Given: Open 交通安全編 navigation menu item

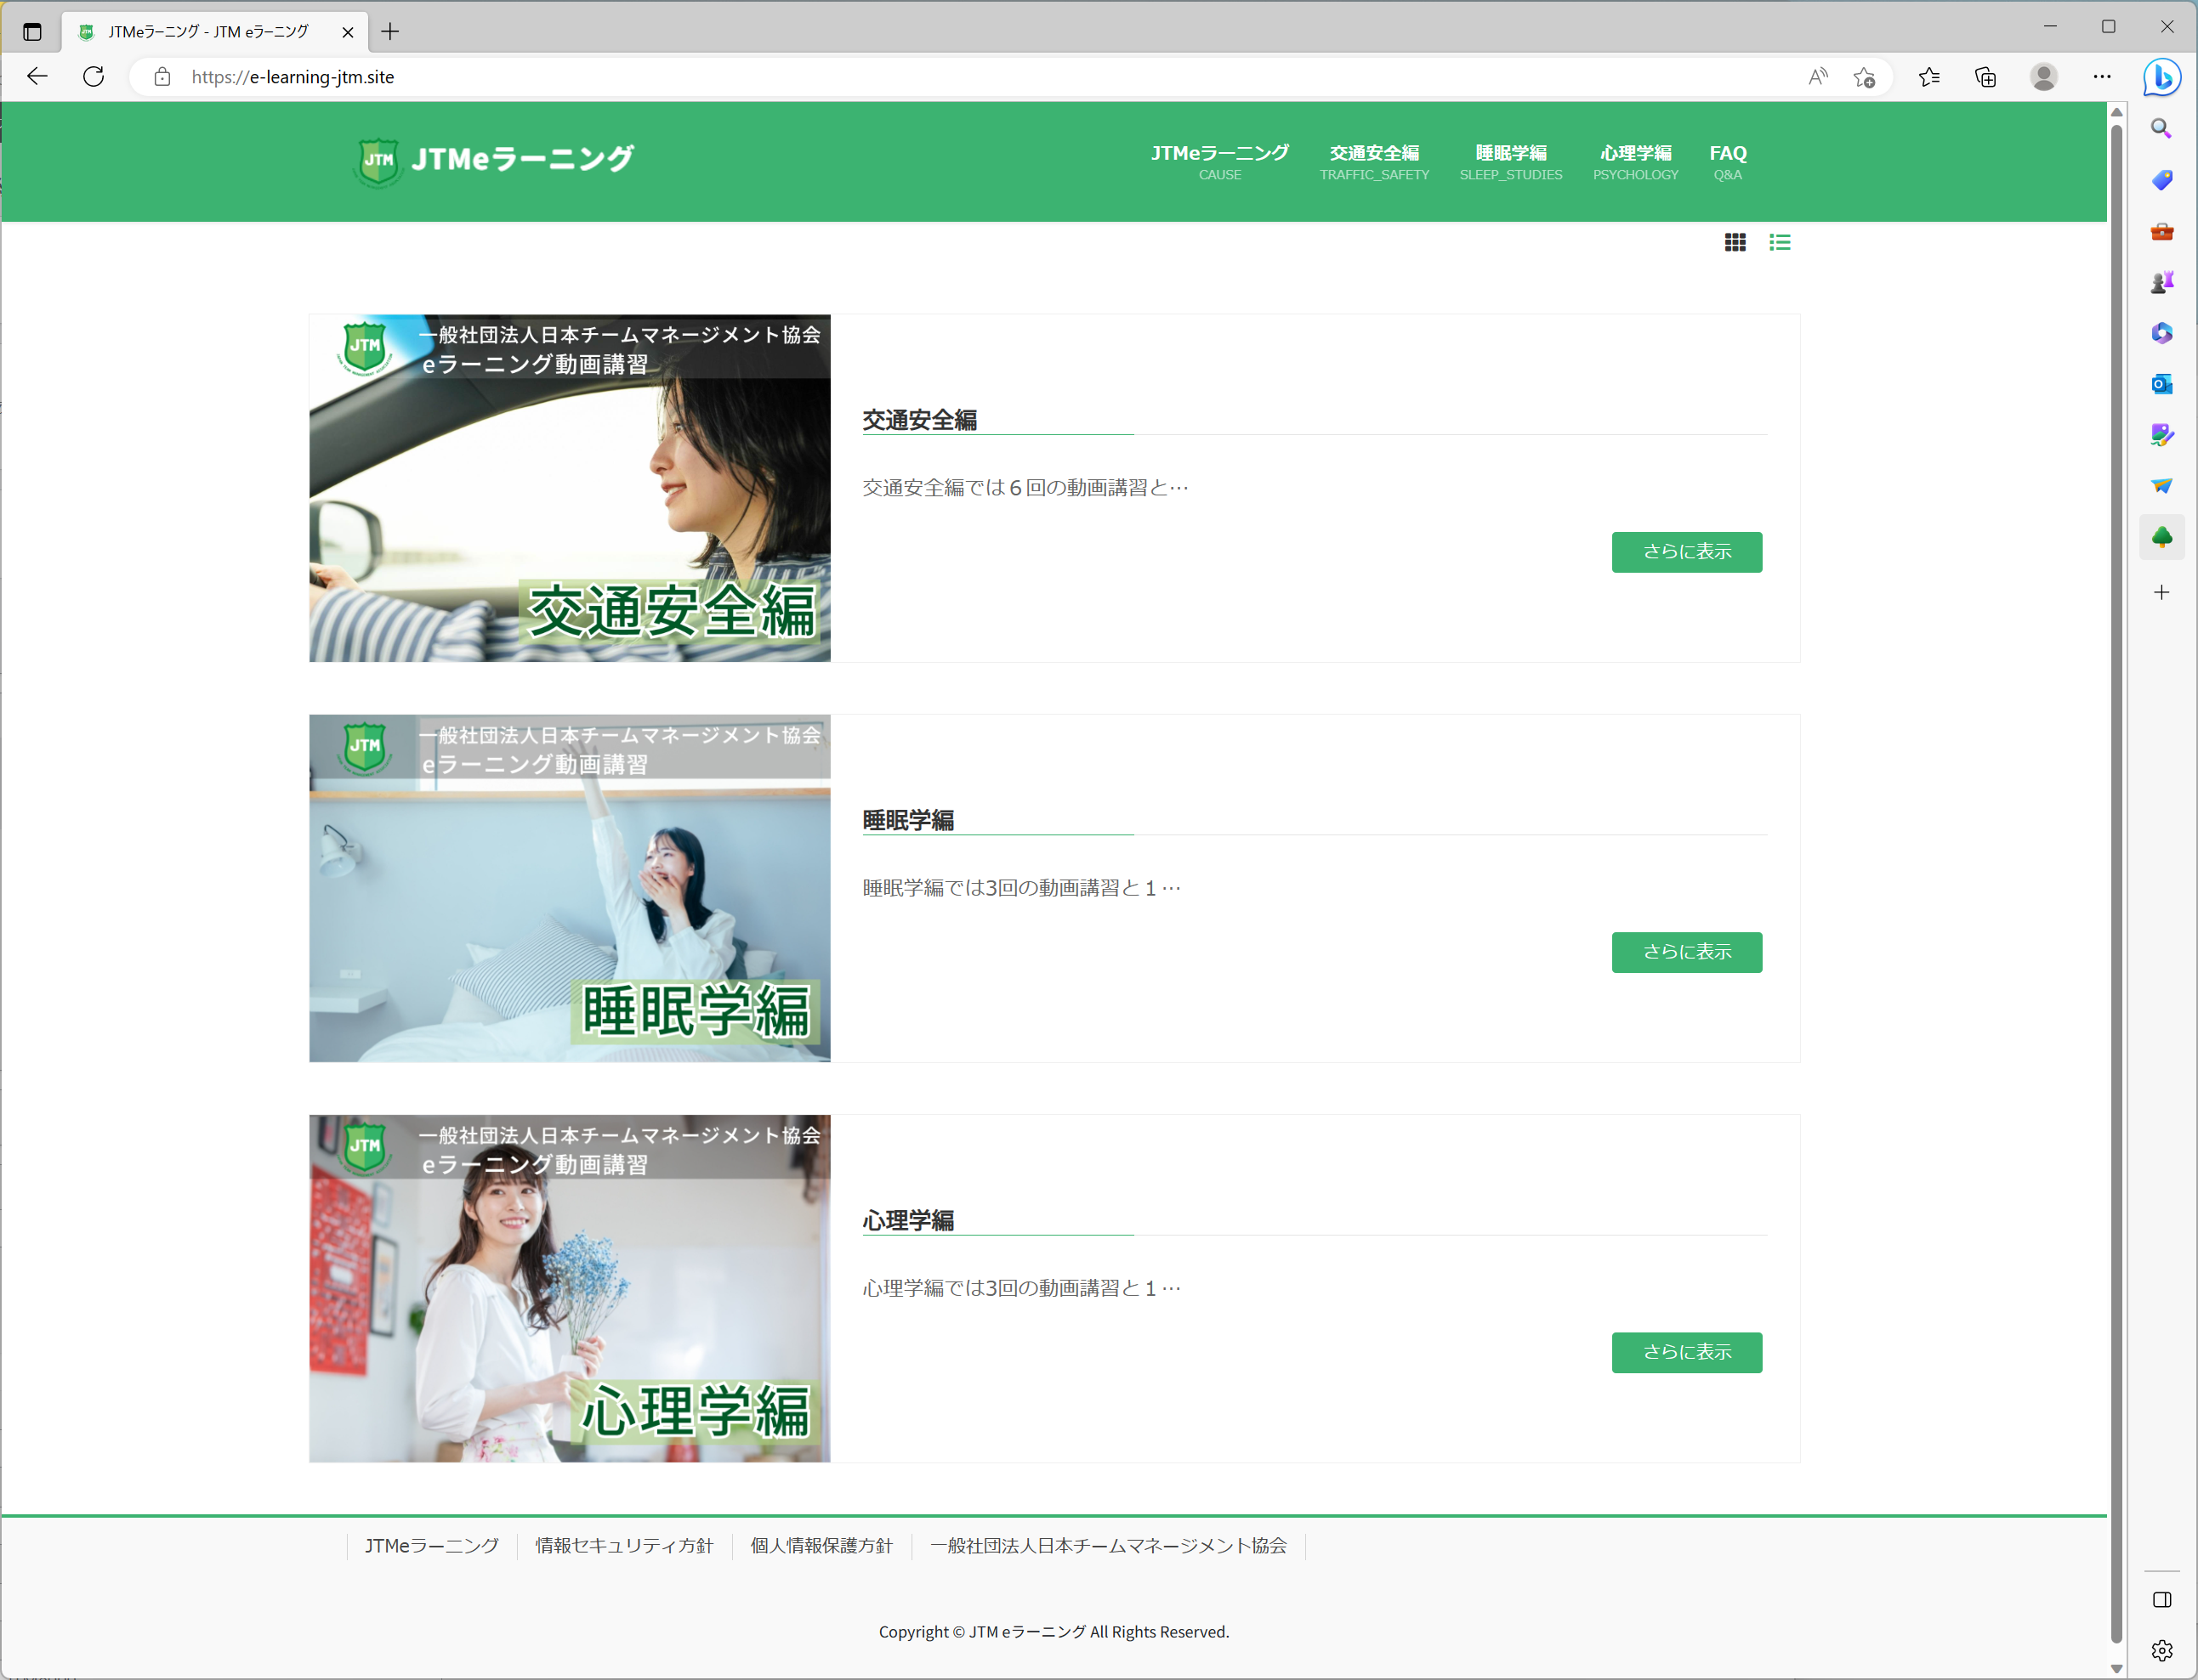Looking at the screenshot, I should click(x=1373, y=161).
